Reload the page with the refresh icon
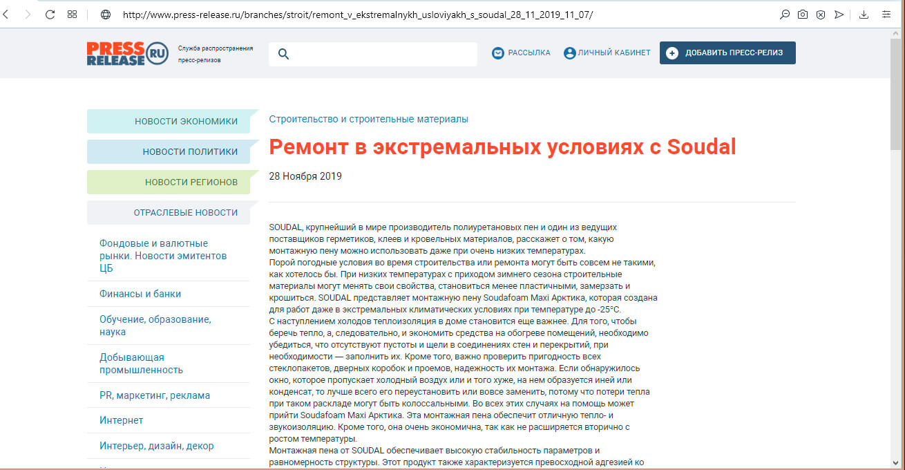This screenshot has height=470, width=905. coord(50,14)
